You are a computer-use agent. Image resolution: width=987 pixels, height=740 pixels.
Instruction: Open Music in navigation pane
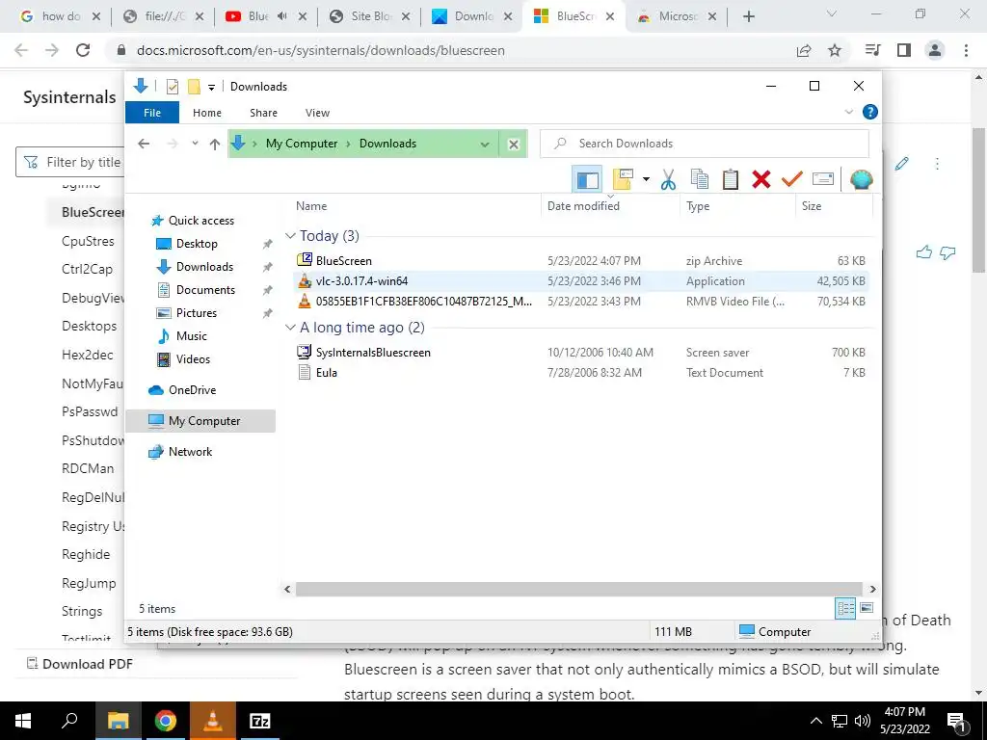click(181, 336)
